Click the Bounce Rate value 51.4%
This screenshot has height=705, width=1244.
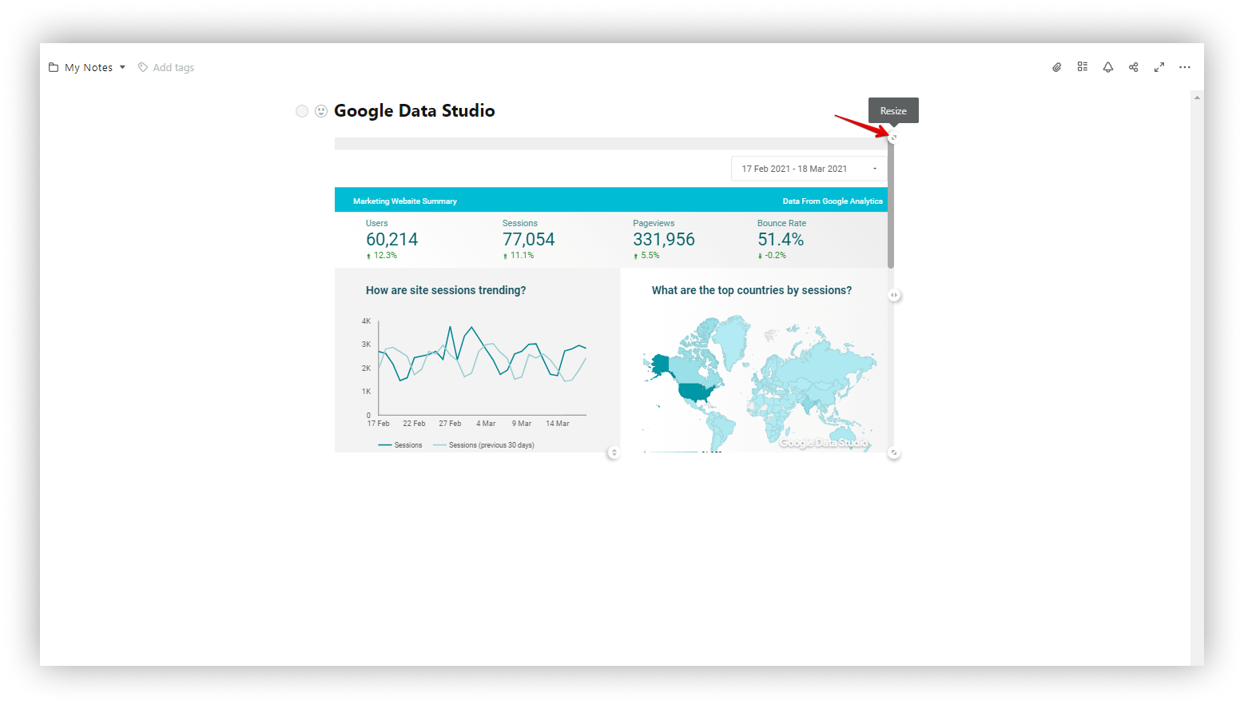(781, 239)
